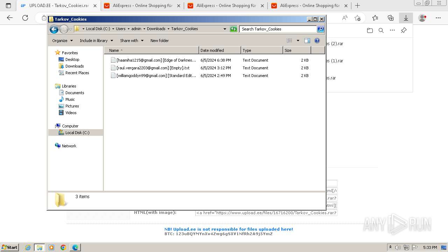Open downloads folder icon in Downloads panel
The width and height of the screenshot is (448, 252).
pyautogui.click(x=370, y=30)
